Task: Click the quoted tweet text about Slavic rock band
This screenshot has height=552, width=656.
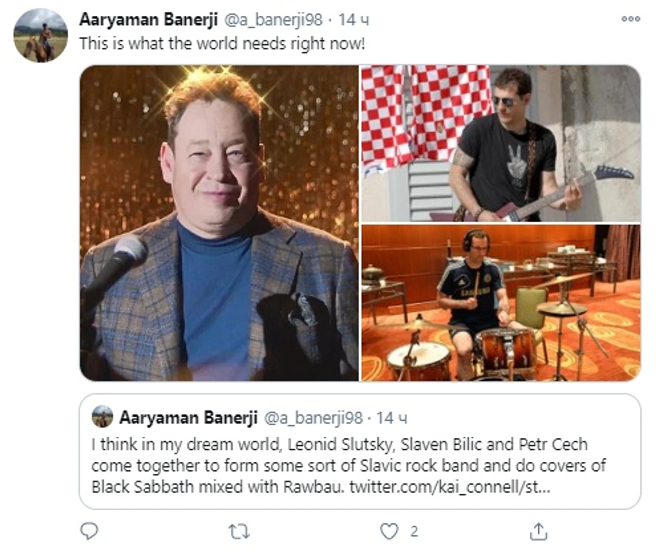Action: click(x=348, y=465)
